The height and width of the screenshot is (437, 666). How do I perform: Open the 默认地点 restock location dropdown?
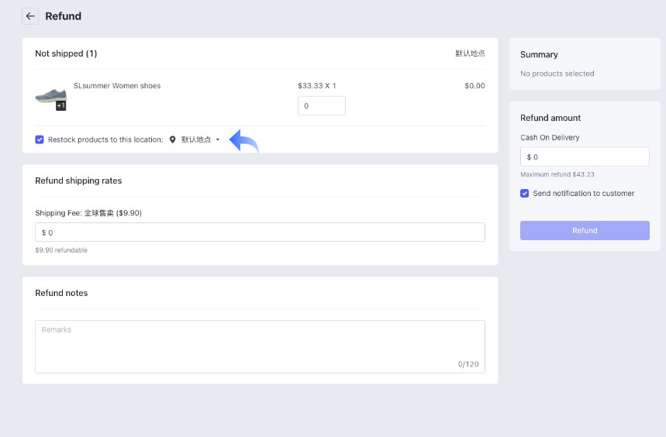pos(195,139)
